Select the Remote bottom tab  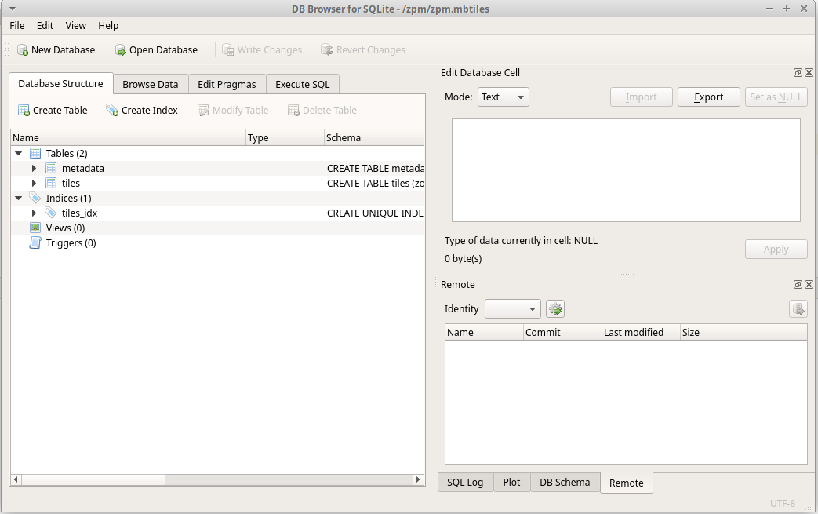pos(626,483)
